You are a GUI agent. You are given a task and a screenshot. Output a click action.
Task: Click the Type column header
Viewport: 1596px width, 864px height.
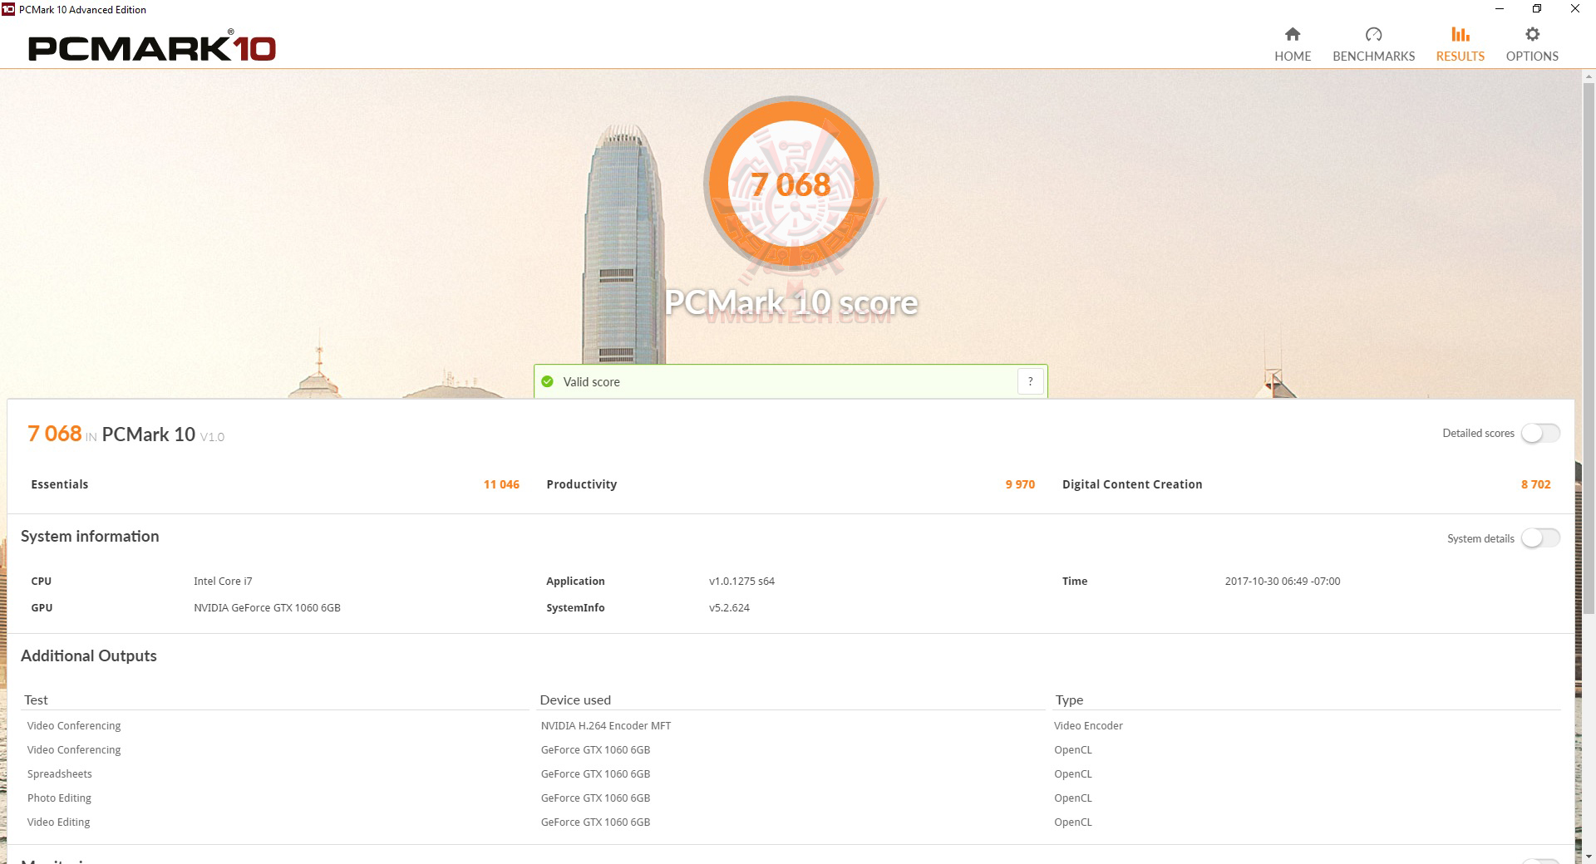(1069, 700)
